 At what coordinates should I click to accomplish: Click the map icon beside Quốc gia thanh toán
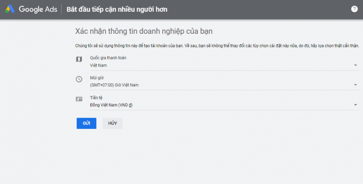pyautogui.click(x=79, y=59)
